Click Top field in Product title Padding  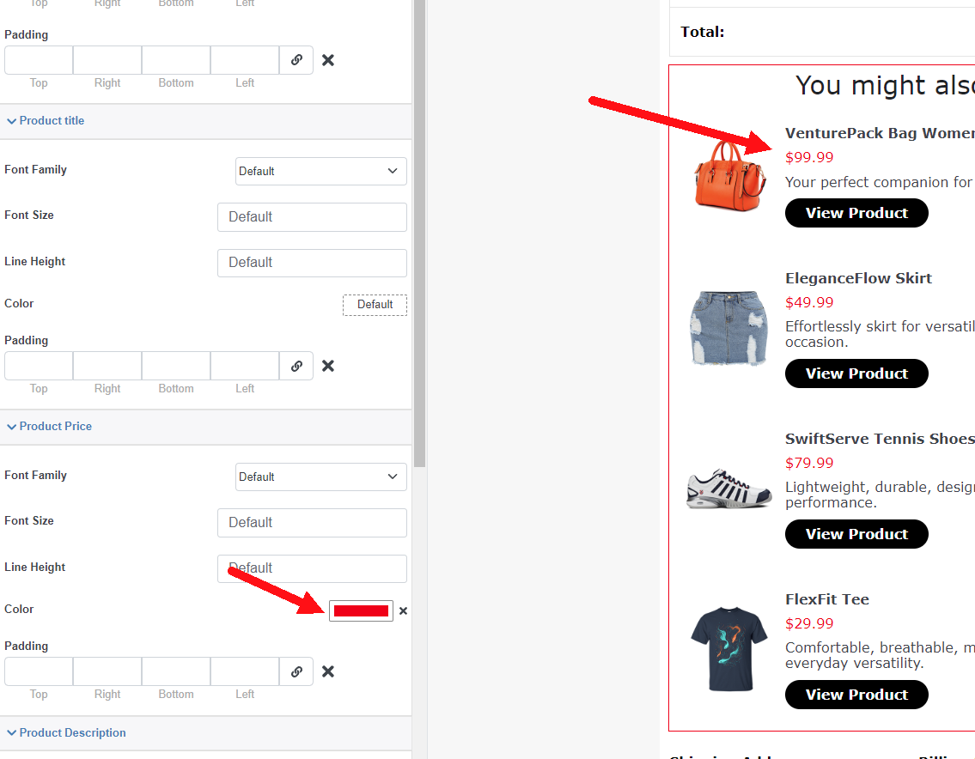click(x=39, y=366)
